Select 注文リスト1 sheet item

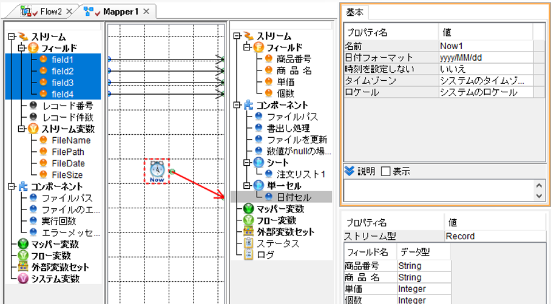(301, 174)
